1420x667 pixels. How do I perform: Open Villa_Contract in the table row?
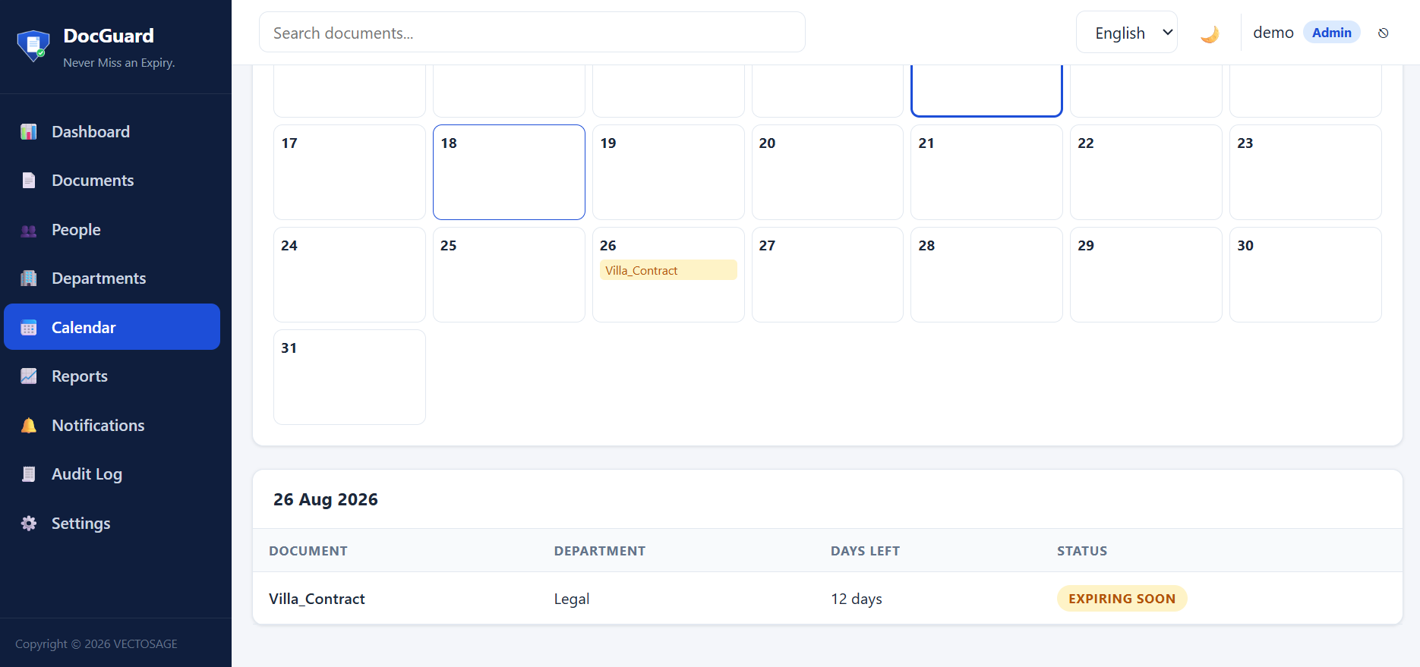click(x=317, y=599)
